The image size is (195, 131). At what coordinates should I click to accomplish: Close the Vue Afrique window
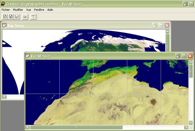(190, 56)
